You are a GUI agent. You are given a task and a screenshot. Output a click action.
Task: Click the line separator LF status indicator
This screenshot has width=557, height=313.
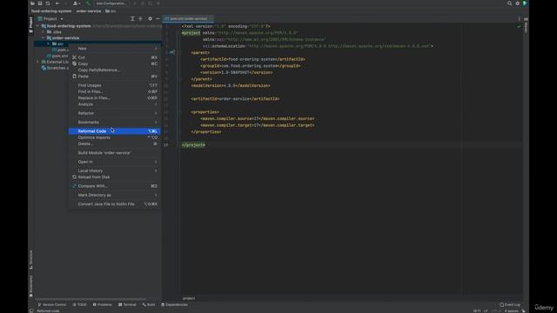[x=486, y=311]
